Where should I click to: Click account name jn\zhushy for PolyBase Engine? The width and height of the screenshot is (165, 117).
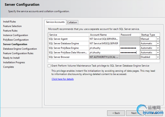pos(104,48)
